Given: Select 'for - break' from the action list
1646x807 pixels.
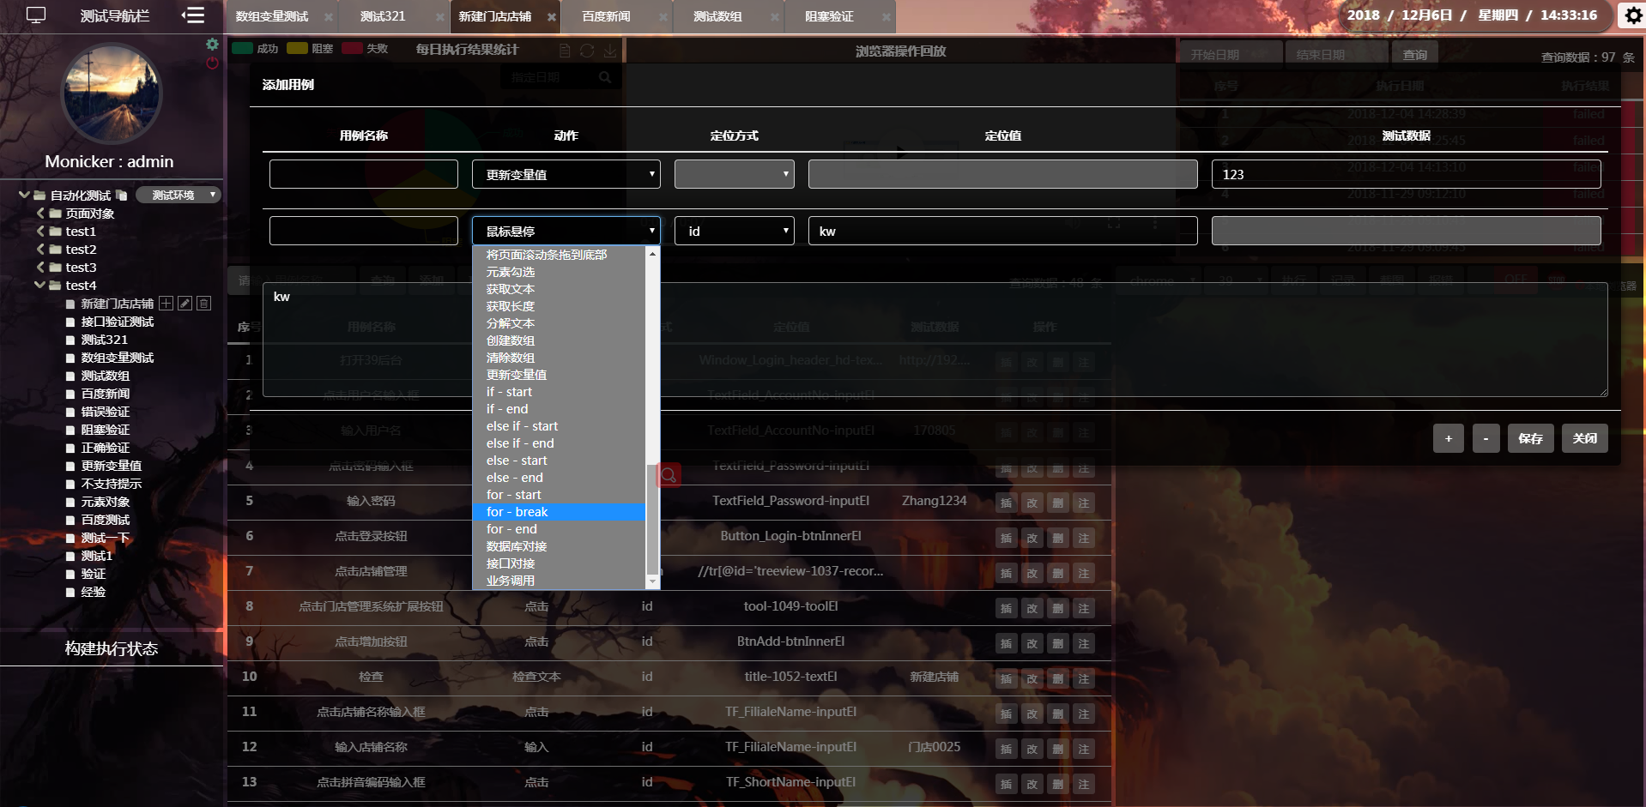Looking at the screenshot, I should tap(560, 512).
